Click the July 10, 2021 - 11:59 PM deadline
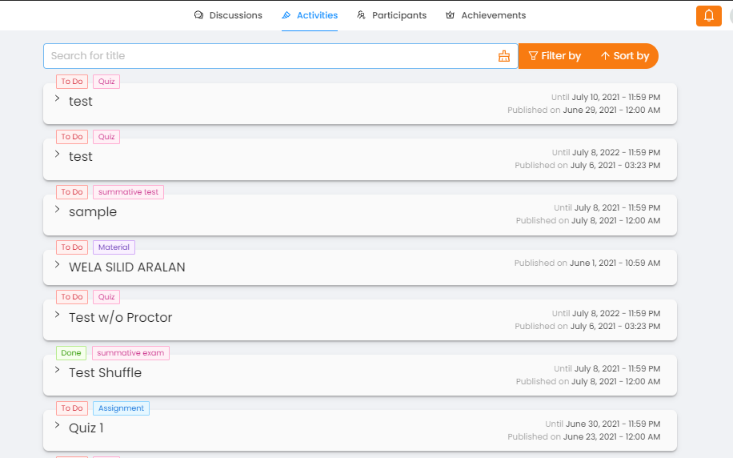This screenshot has width=733, height=458. point(615,98)
